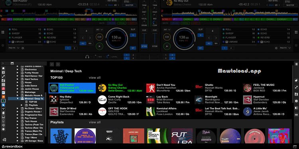299x149 pixels.
Task: Toggle right deck Quantize Q button
Action: click(x=201, y=35)
